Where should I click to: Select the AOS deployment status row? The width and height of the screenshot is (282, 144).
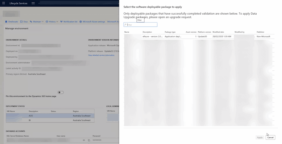pyautogui.click(x=50, y=116)
